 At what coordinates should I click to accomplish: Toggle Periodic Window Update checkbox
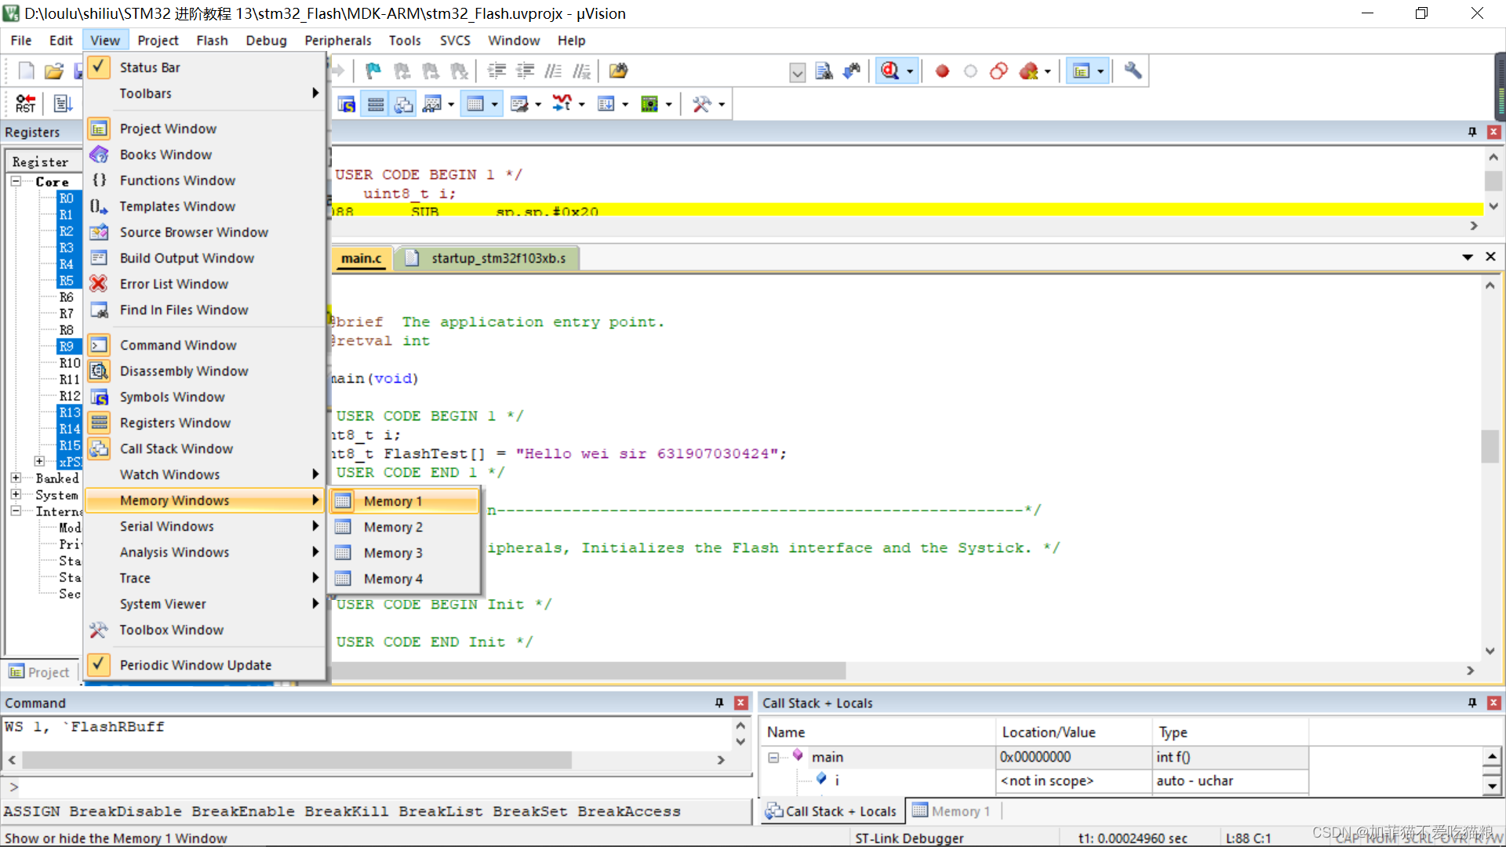(97, 664)
